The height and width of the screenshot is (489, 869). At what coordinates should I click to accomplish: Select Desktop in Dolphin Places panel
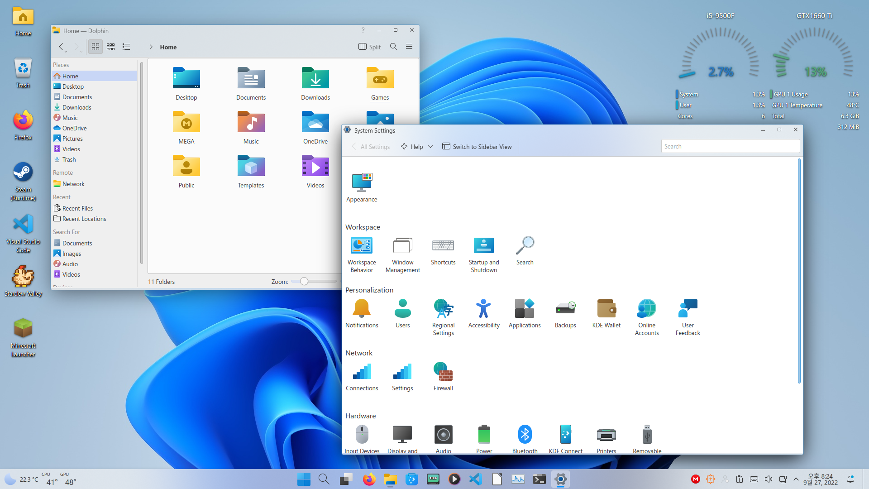click(94, 86)
